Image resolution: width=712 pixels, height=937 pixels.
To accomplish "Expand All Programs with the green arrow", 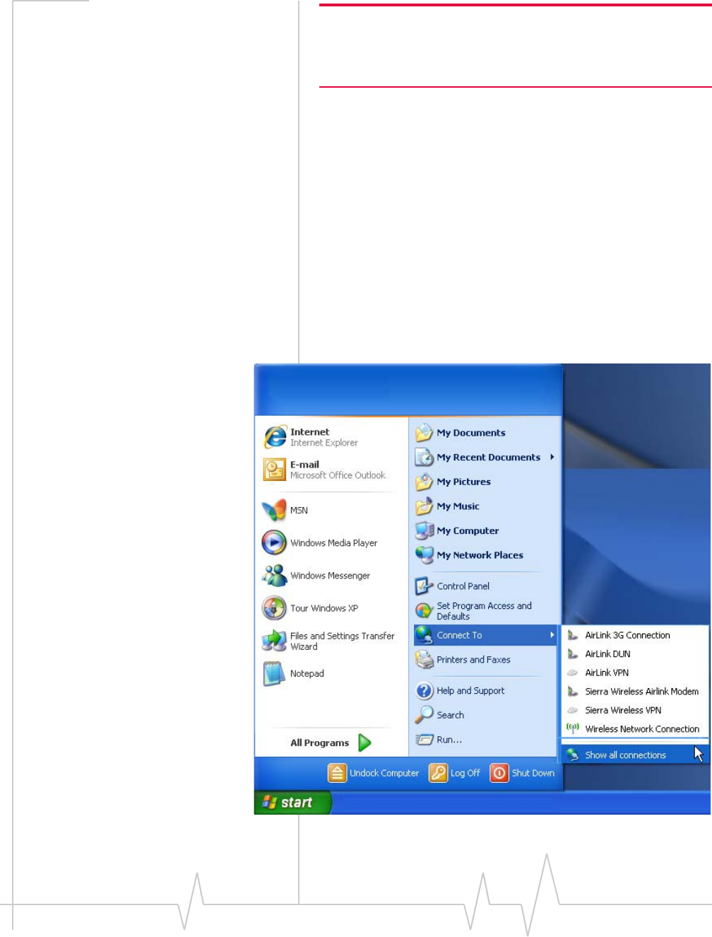I will tap(364, 743).
